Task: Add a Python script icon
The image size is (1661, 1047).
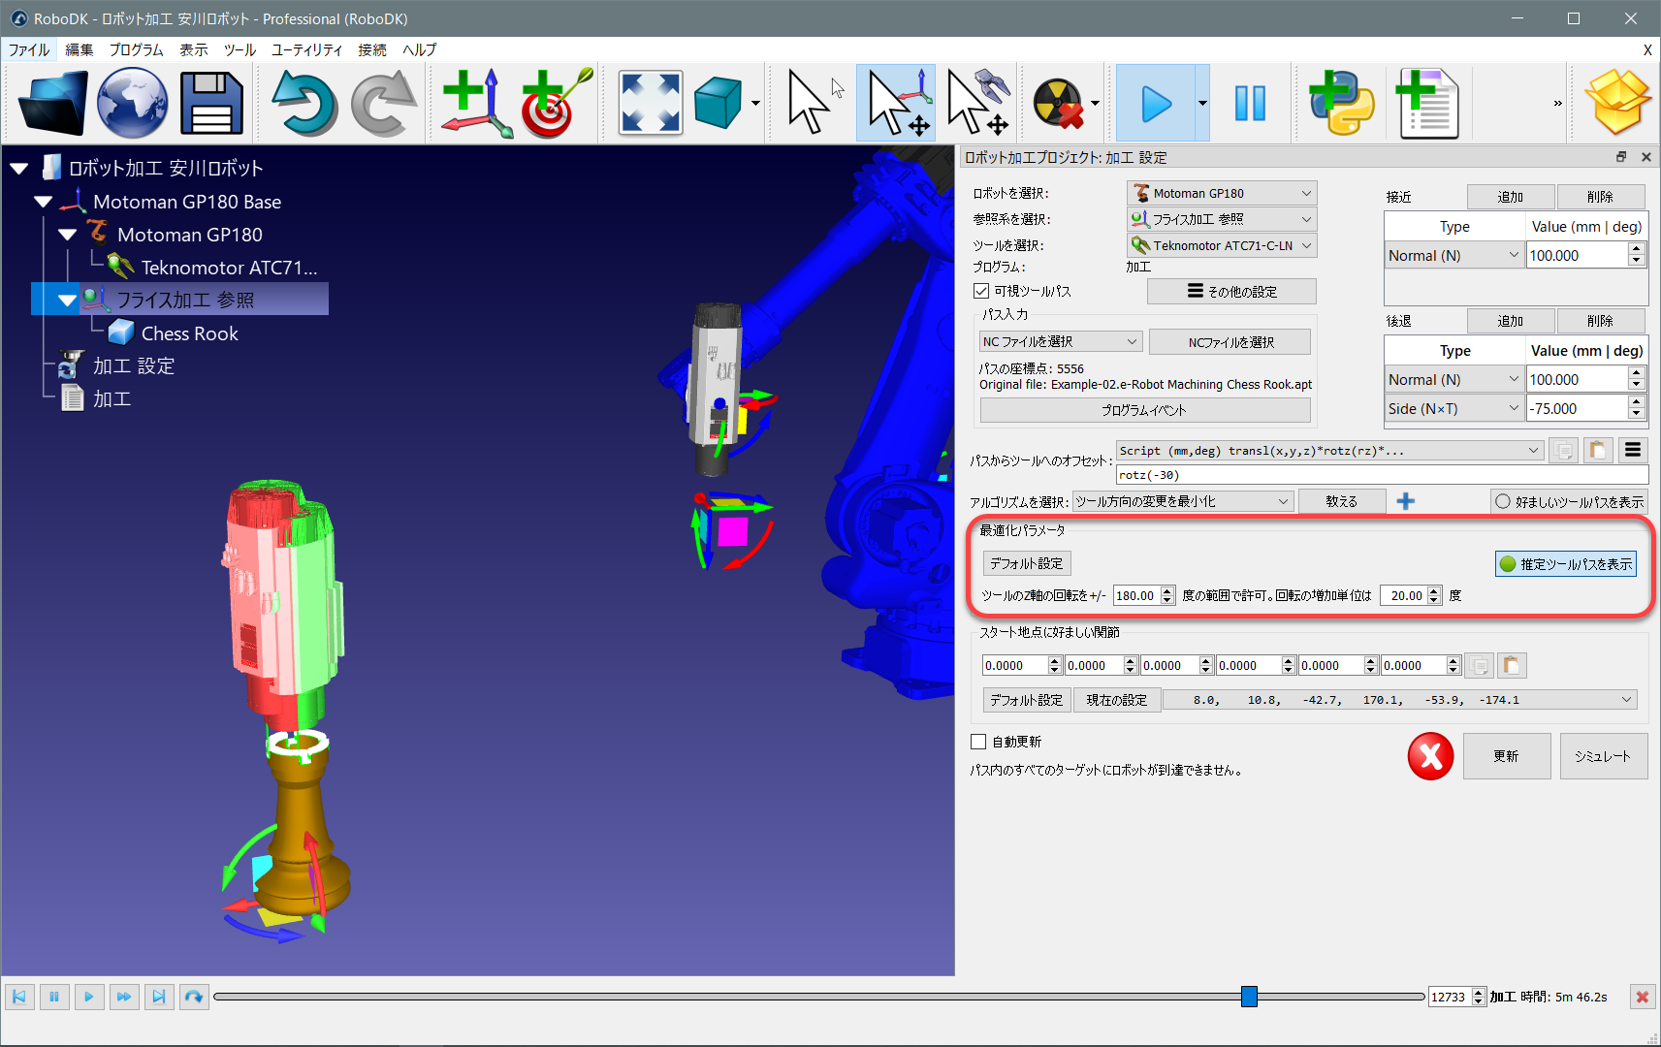Action: tap(1342, 103)
